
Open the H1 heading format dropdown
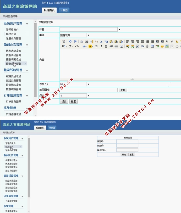point(64,46)
